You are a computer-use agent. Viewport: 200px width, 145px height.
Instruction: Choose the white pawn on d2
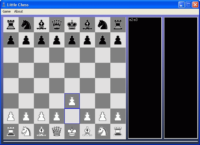point(57,116)
